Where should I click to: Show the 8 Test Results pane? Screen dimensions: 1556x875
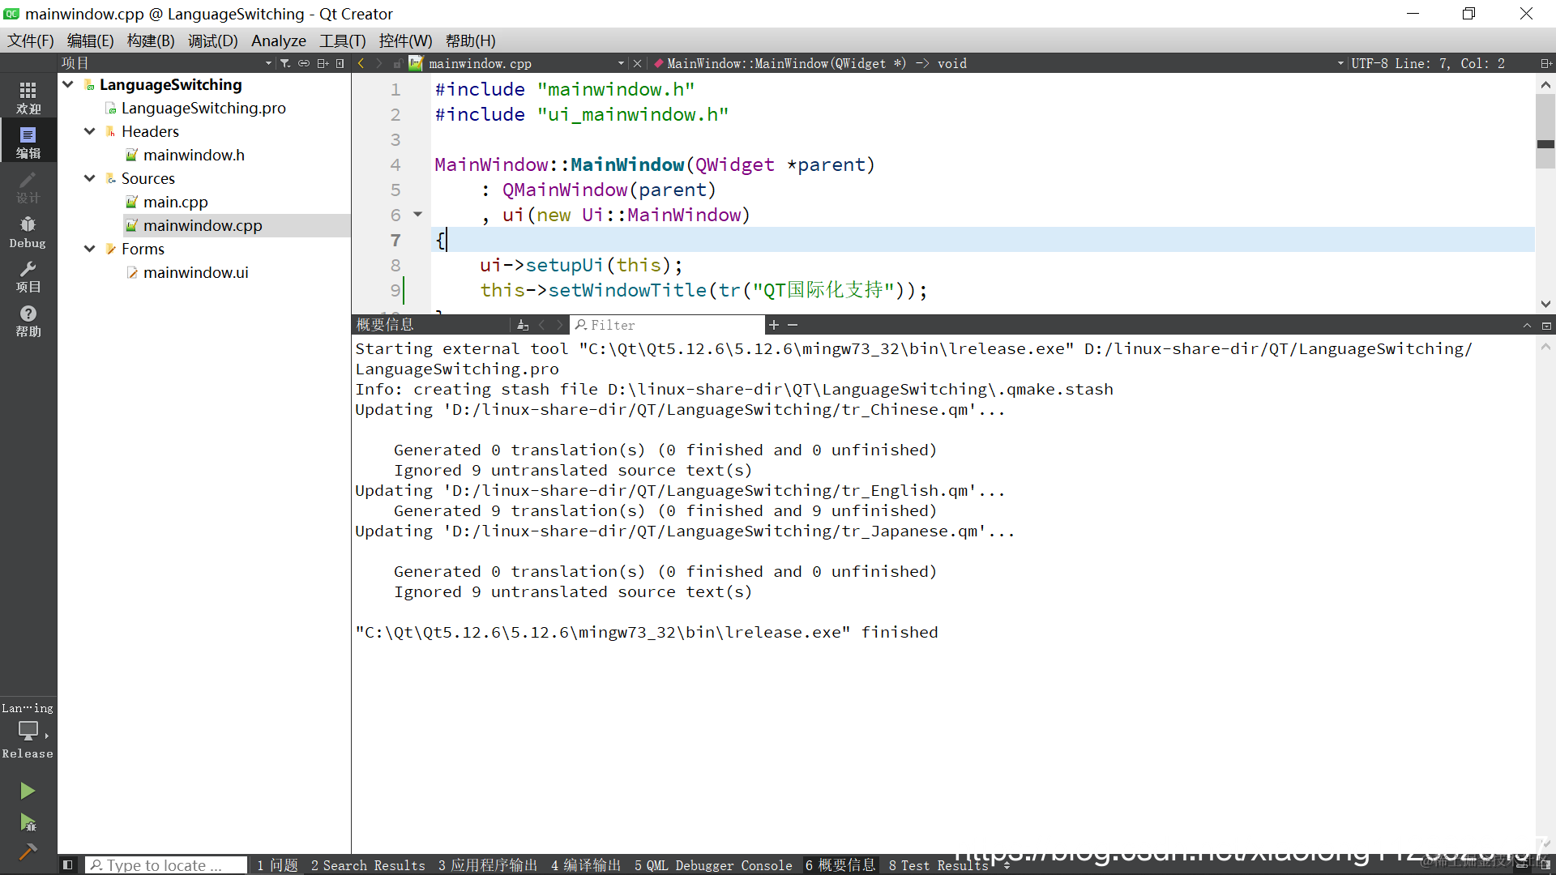pyautogui.click(x=938, y=865)
